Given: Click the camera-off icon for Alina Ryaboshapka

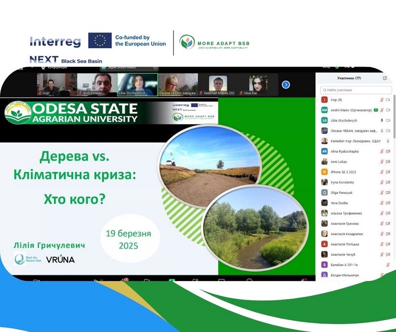Looking at the screenshot, I should (x=388, y=151).
